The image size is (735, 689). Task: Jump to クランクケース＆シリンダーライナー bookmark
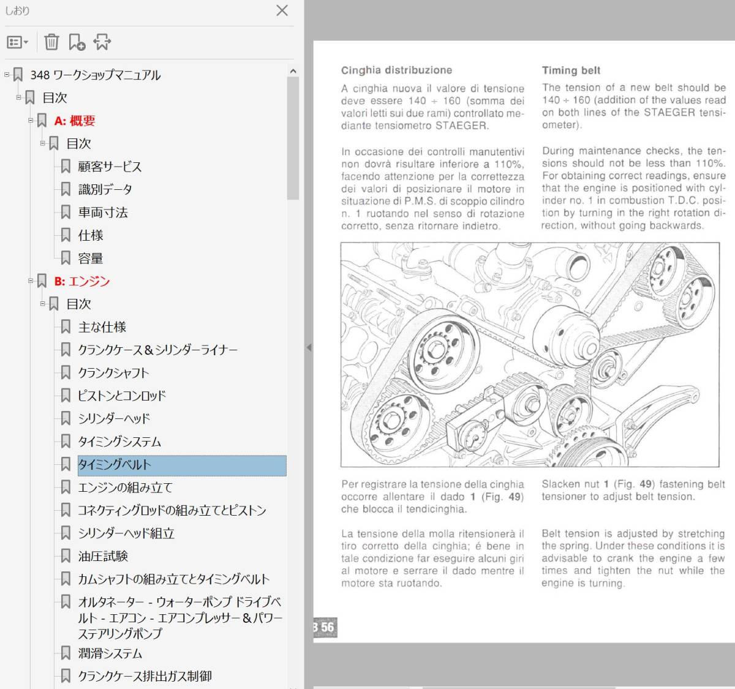[x=157, y=350]
